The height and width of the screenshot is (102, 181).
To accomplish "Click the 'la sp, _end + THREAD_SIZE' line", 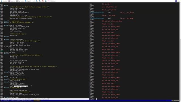I will pos(20,27).
